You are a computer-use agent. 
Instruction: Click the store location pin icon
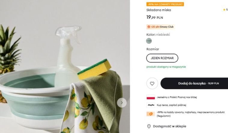tap(149, 126)
